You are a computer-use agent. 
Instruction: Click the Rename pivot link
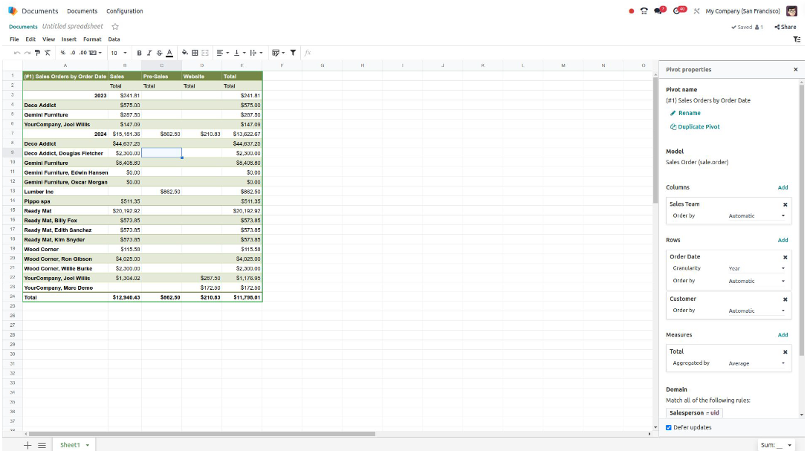coord(685,113)
